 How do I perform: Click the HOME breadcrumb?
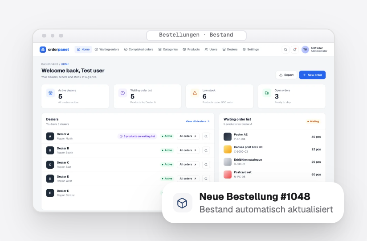tap(65, 64)
